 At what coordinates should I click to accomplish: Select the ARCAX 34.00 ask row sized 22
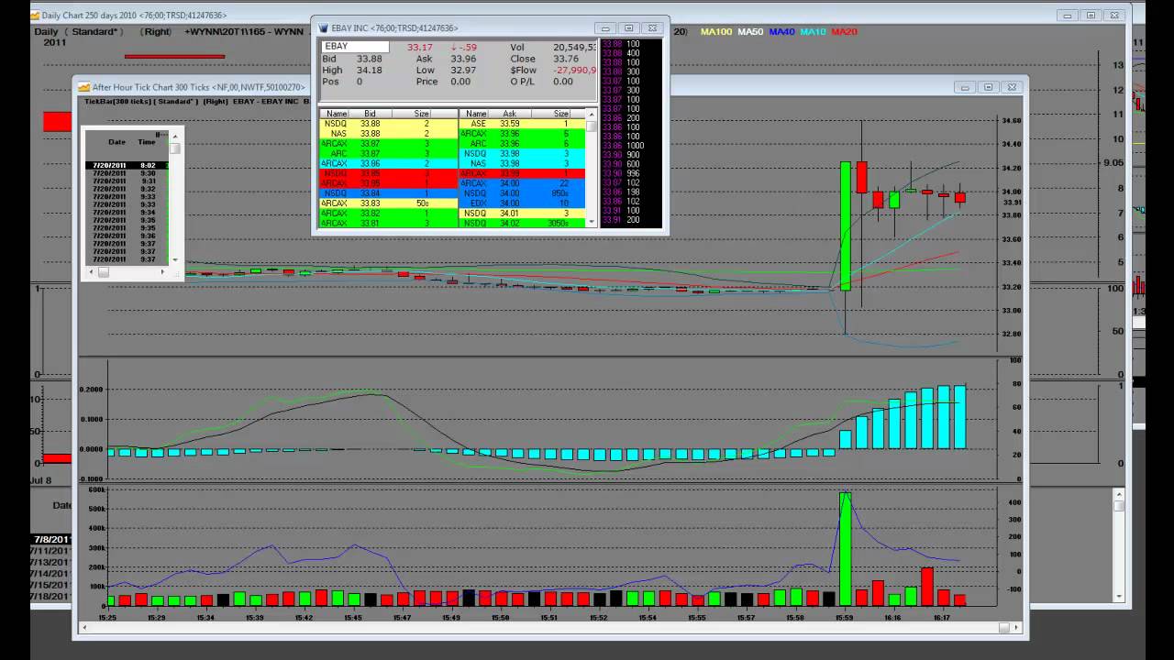(523, 183)
